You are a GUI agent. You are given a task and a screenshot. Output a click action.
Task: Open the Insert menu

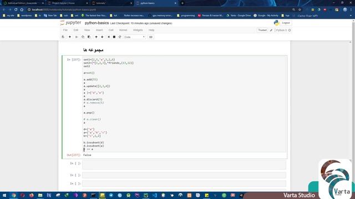(99, 30)
